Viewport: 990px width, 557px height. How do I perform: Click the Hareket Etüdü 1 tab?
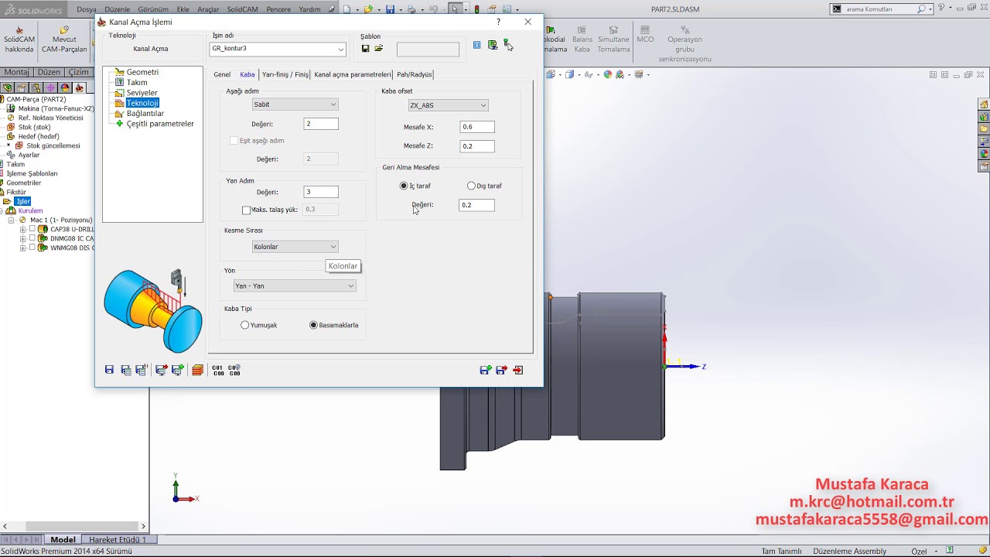(x=118, y=539)
